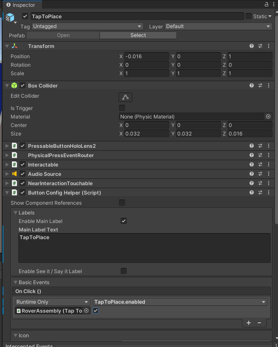This screenshot has height=347, width=278.
Task: Open NearInteractionTouchable more options menu
Action: tap(269, 183)
